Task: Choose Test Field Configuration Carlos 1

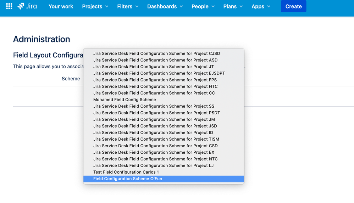Action: coord(164,172)
